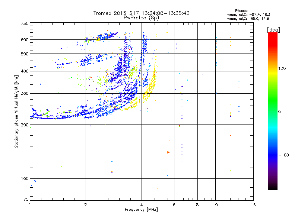This screenshot has height=223, width=298.
Task: Click x-axis tick label '10'
Action: pos(215,205)
